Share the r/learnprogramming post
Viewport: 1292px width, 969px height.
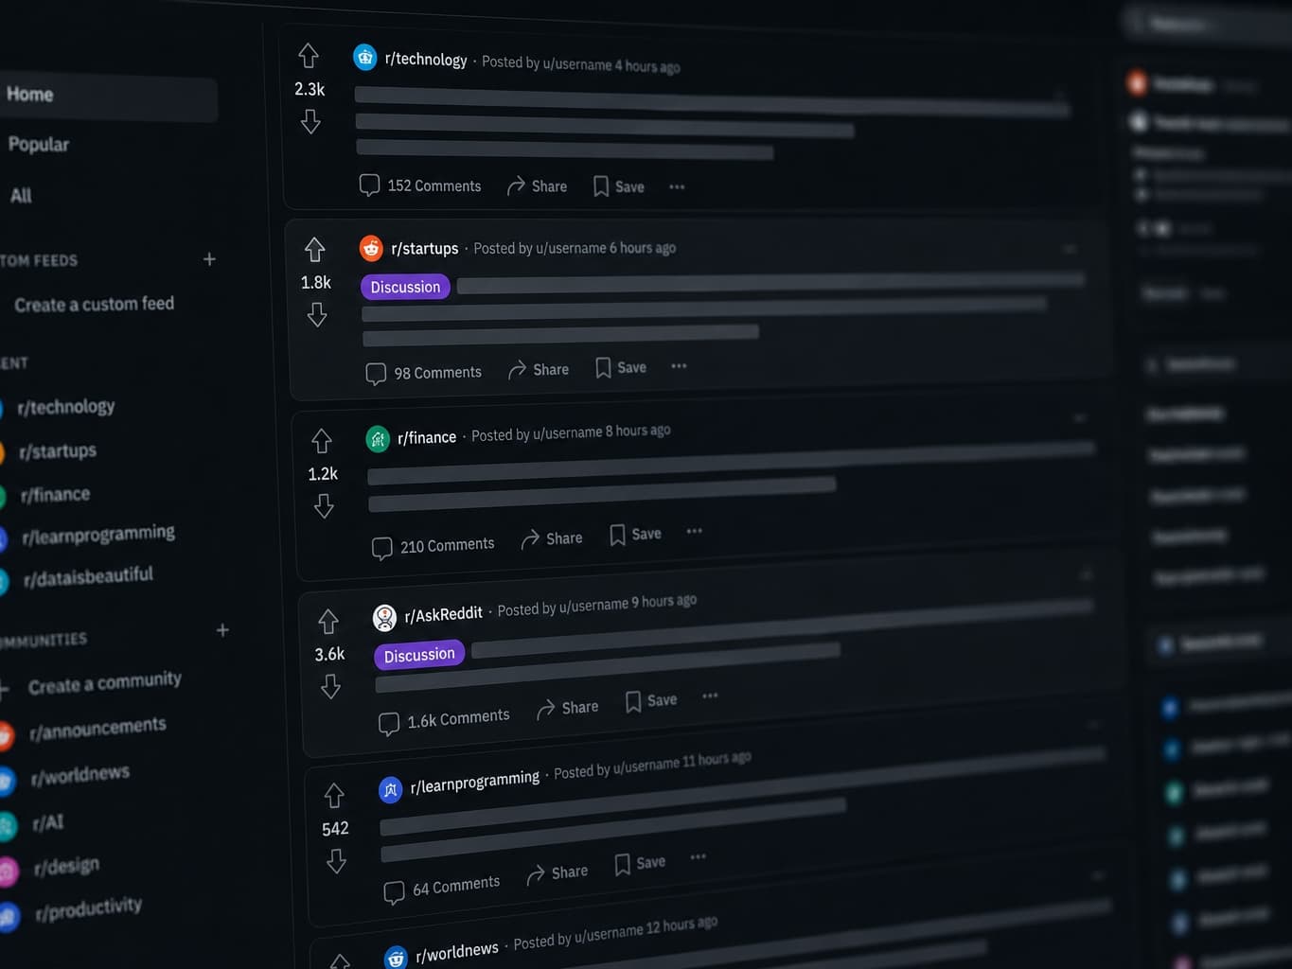(x=558, y=872)
